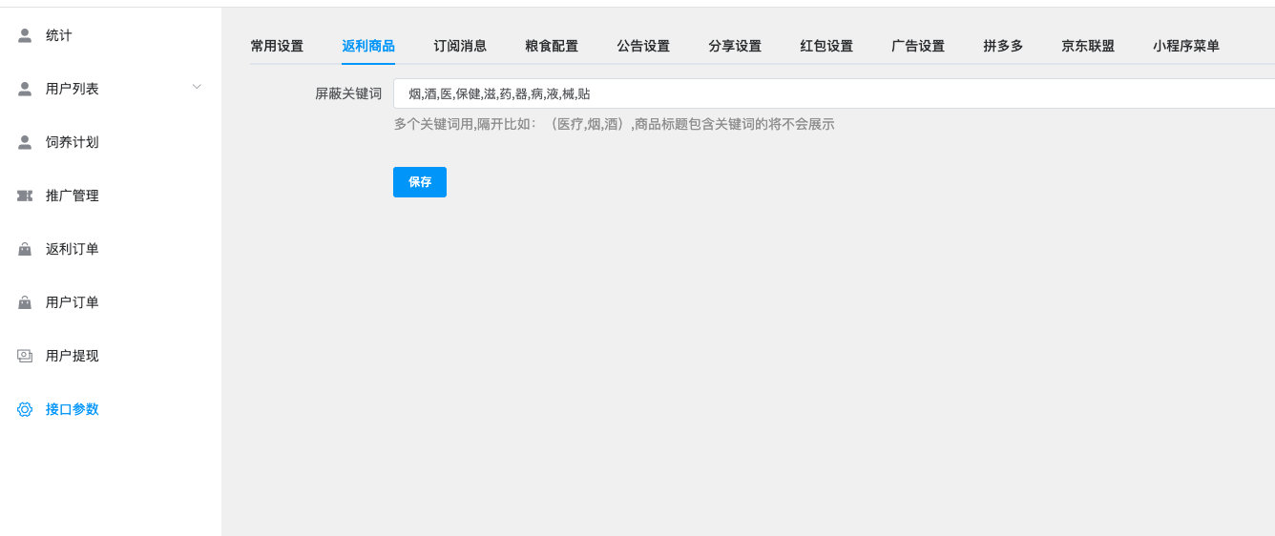Click the ticket icon beside 推广管理
1275x536 pixels.
[x=25, y=196]
